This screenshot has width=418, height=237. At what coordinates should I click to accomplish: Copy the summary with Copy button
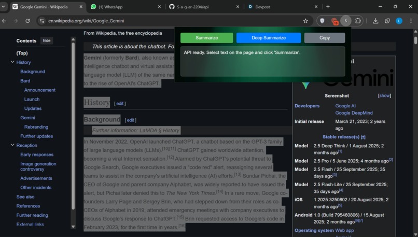point(325,38)
